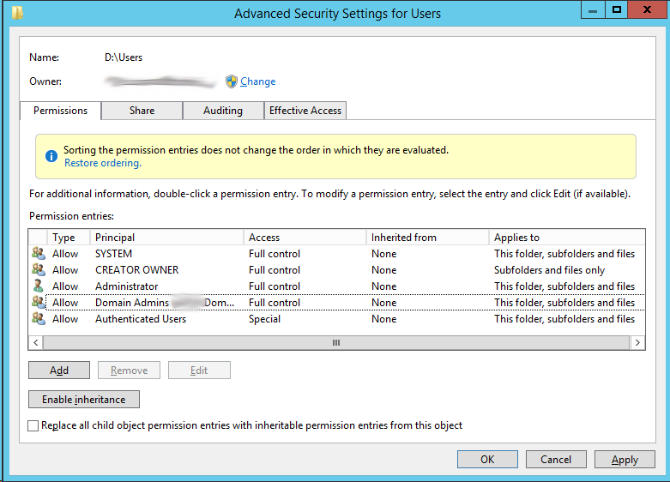Image resolution: width=670 pixels, height=482 pixels.
Task: Select the Domain Admins principal entry
Action: [x=165, y=302]
